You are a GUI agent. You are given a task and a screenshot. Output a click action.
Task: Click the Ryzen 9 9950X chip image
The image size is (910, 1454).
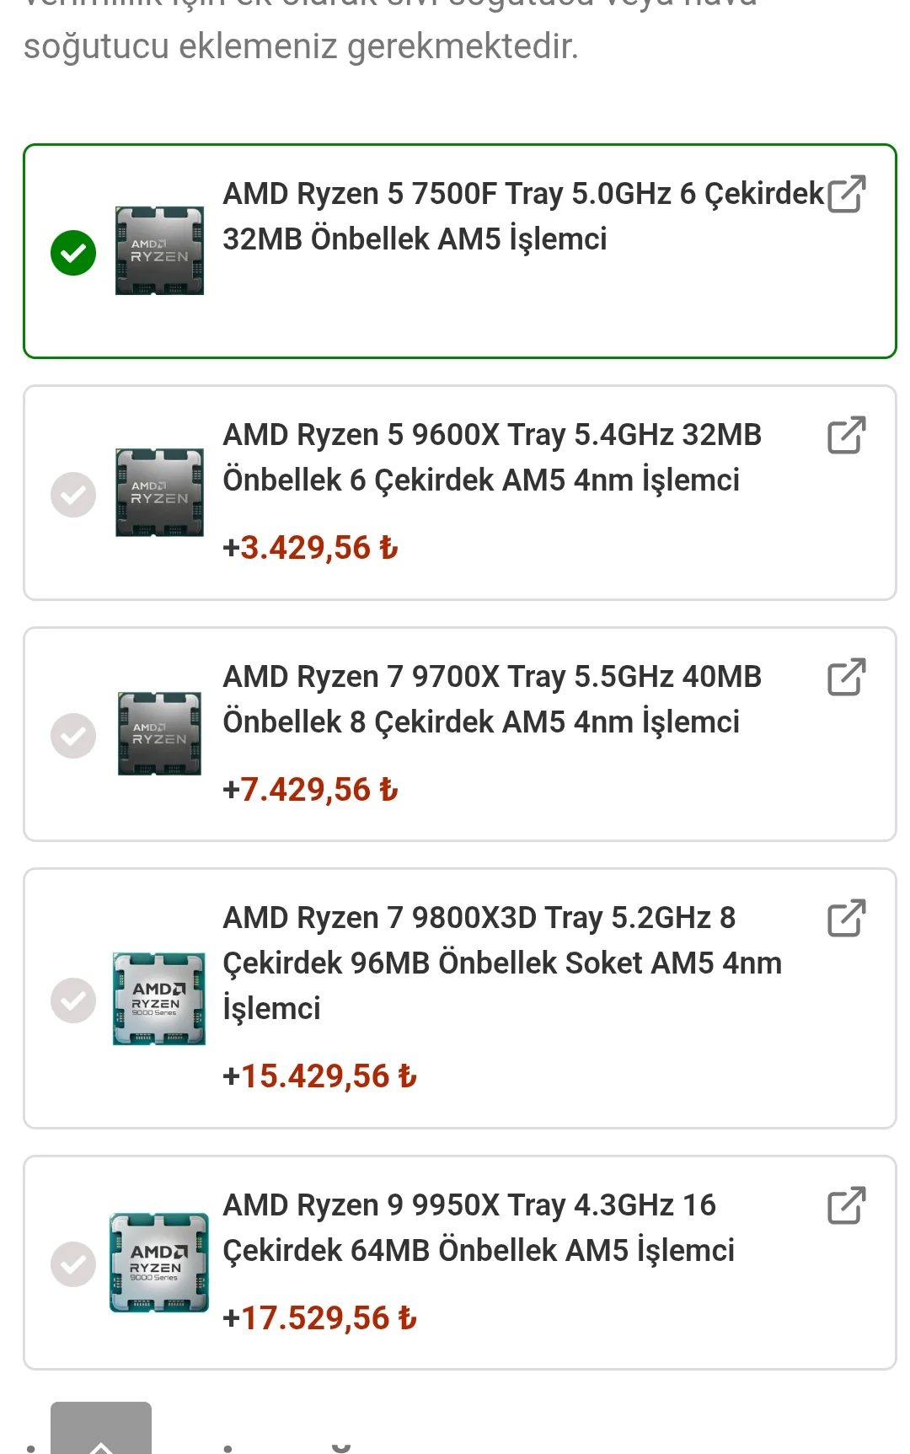click(x=159, y=1262)
